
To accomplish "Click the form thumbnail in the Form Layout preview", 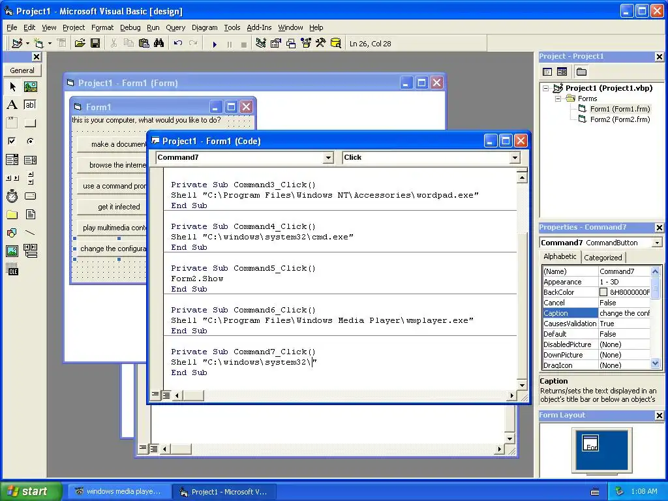I will [x=590, y=443].
